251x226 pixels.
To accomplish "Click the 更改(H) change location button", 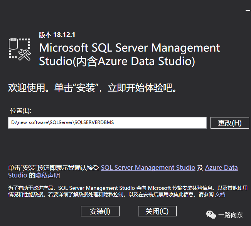I will (x=229, y=123).
